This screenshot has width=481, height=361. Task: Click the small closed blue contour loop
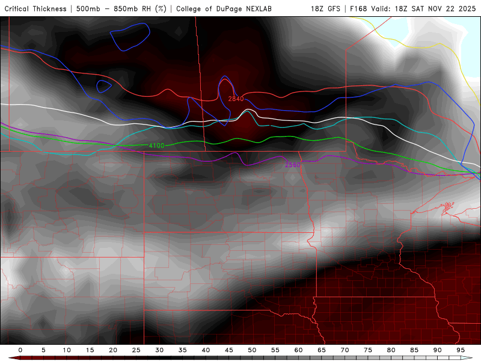coord(103,86)
